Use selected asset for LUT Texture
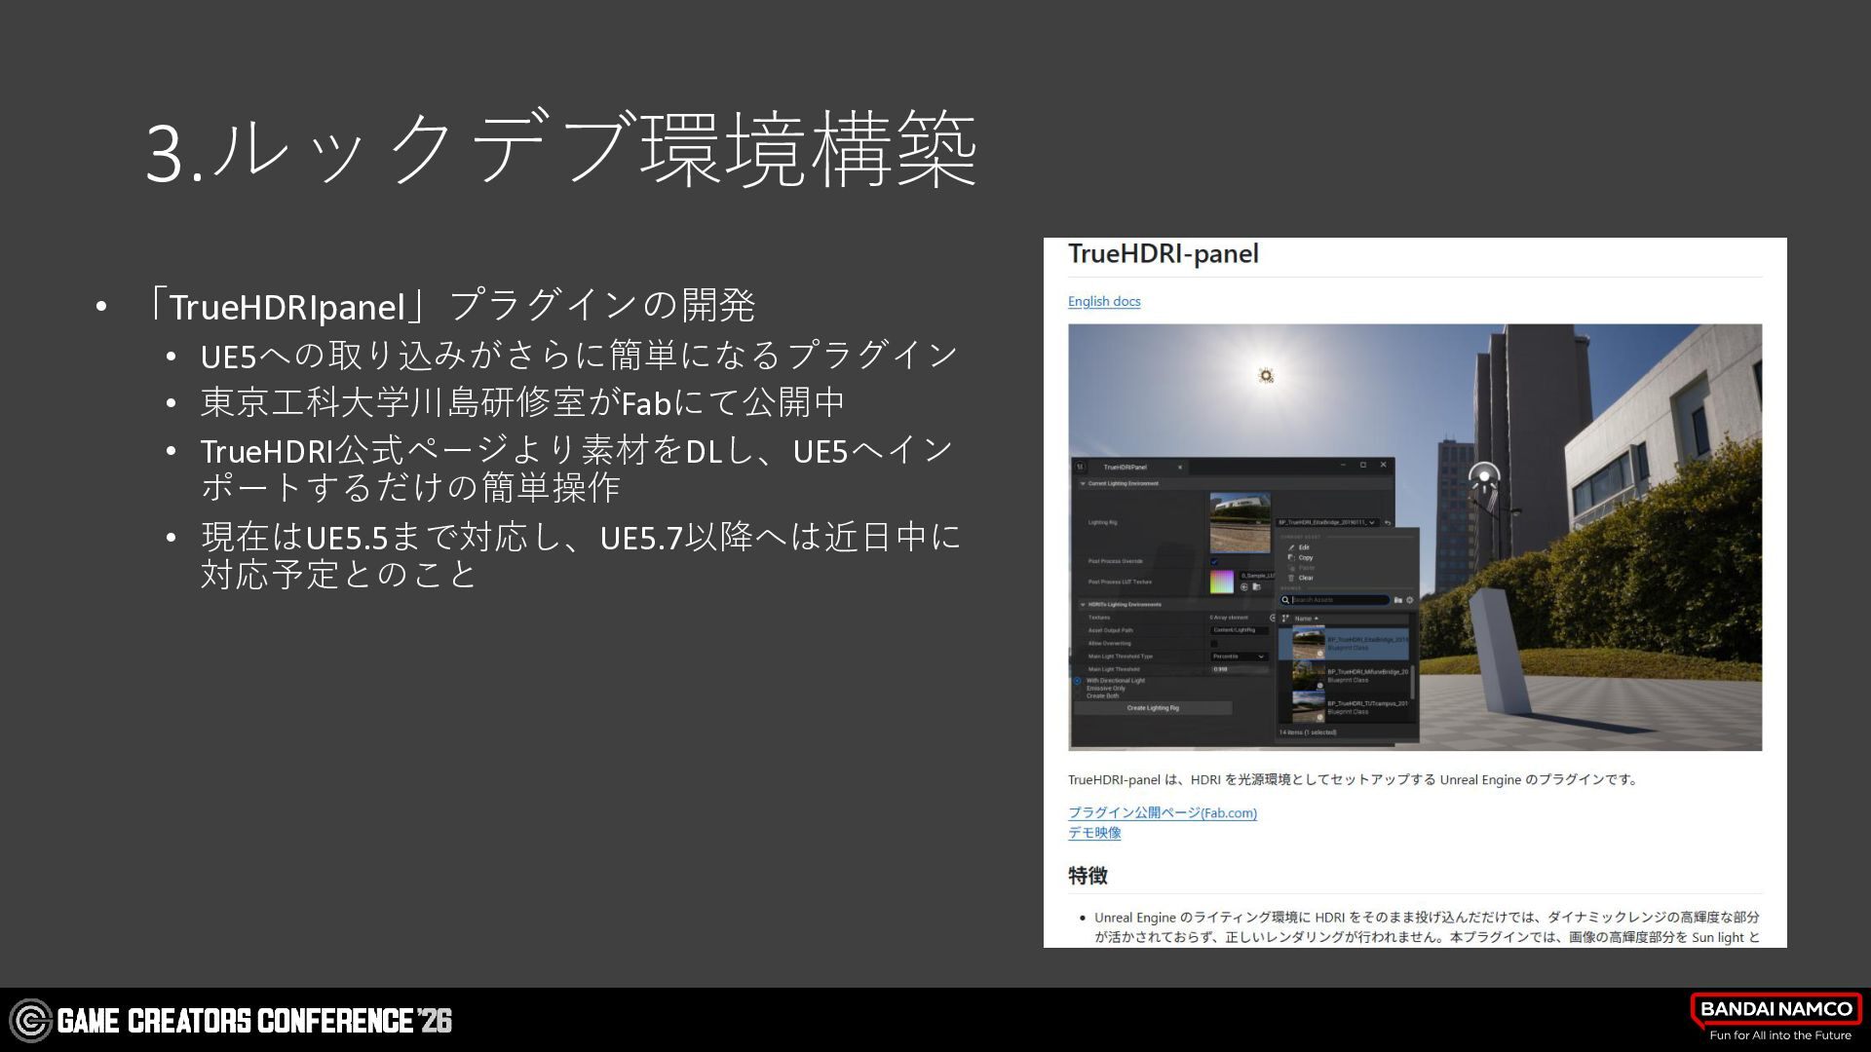The image size is (1871, 1052). point(1244,587)
